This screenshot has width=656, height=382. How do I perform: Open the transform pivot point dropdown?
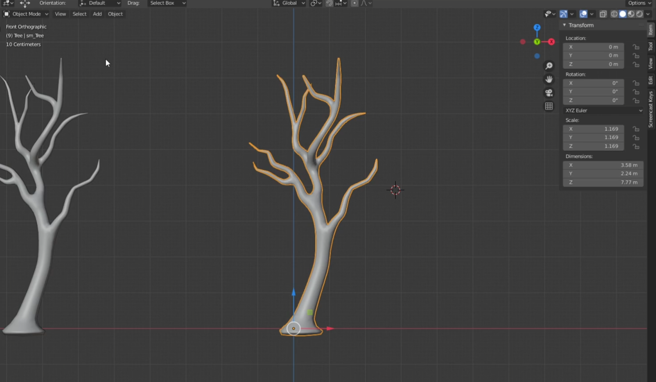316,3
